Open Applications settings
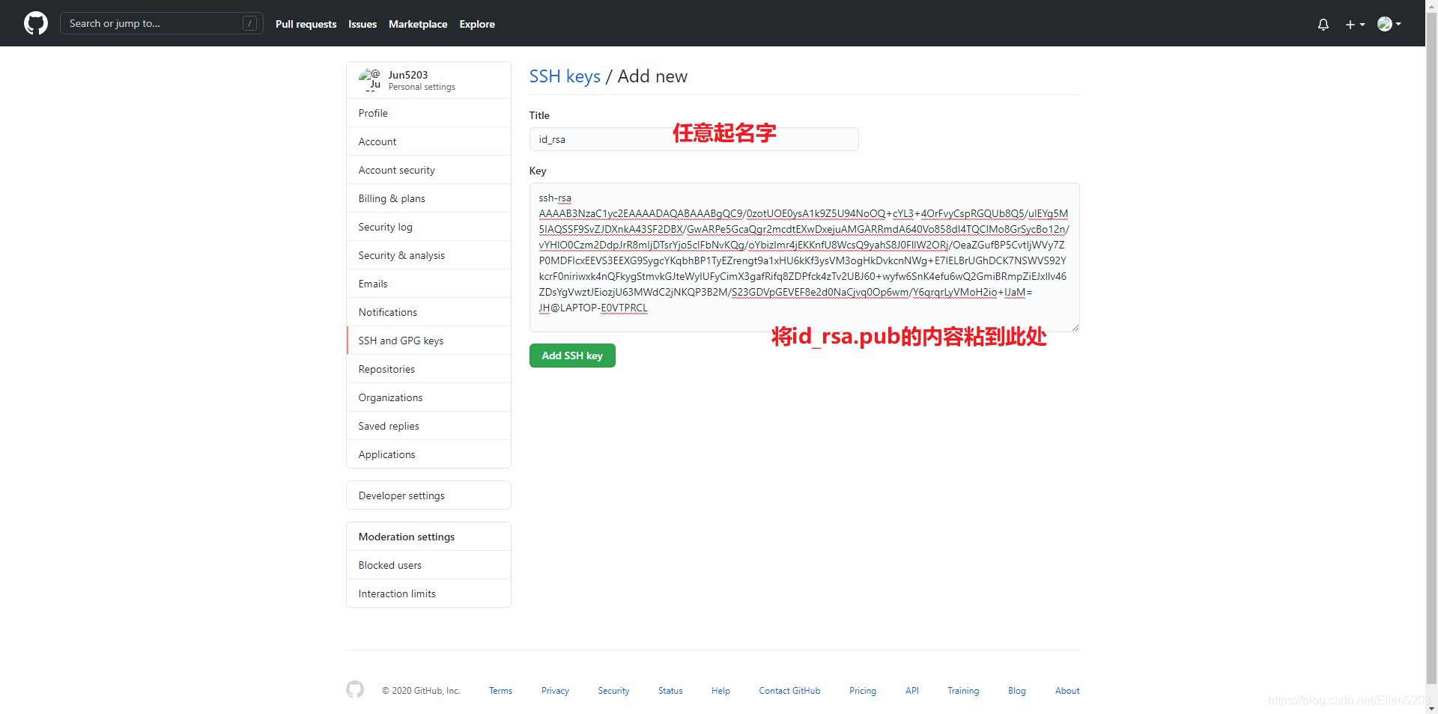The width and height of the screenshot is (1438, 714). [428, 454]
